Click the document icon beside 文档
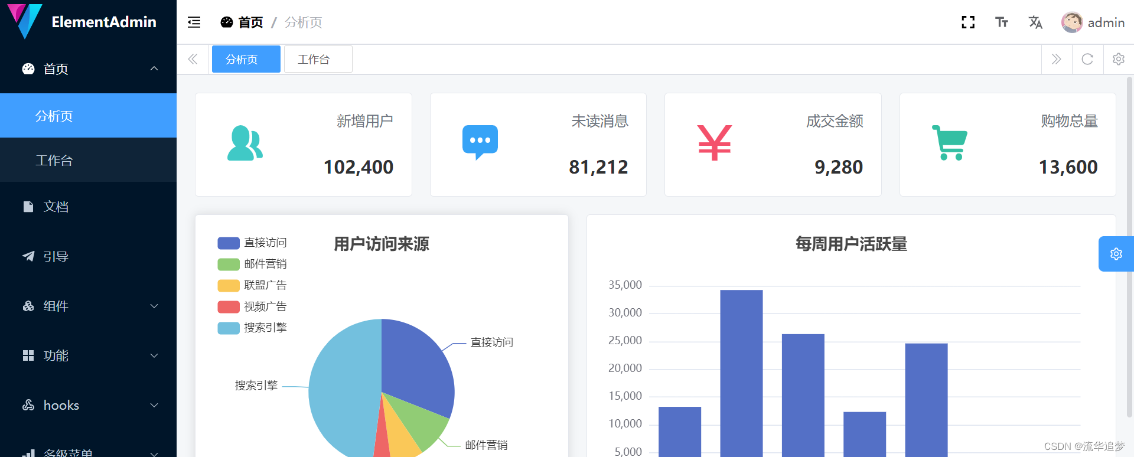 [28, 207]
